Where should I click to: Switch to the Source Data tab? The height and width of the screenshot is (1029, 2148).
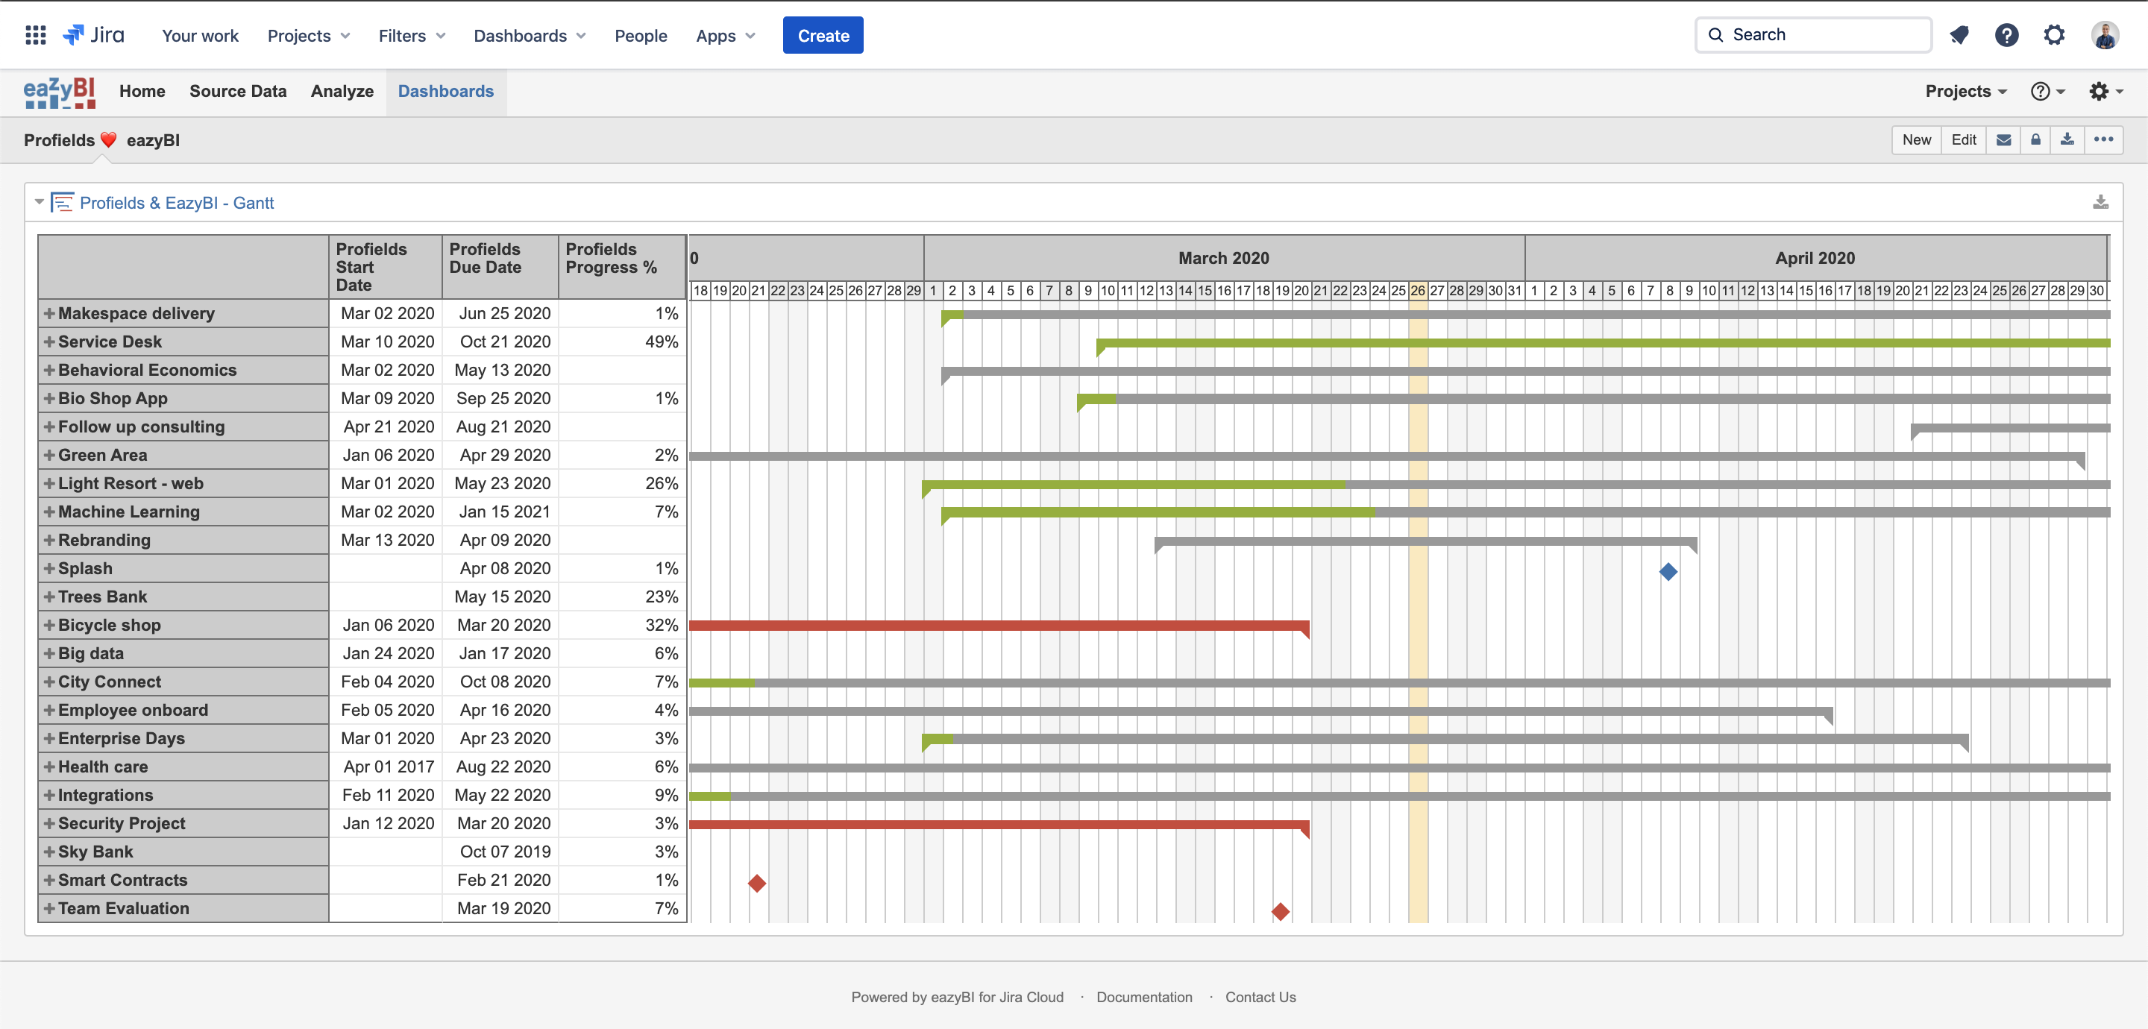238,92
